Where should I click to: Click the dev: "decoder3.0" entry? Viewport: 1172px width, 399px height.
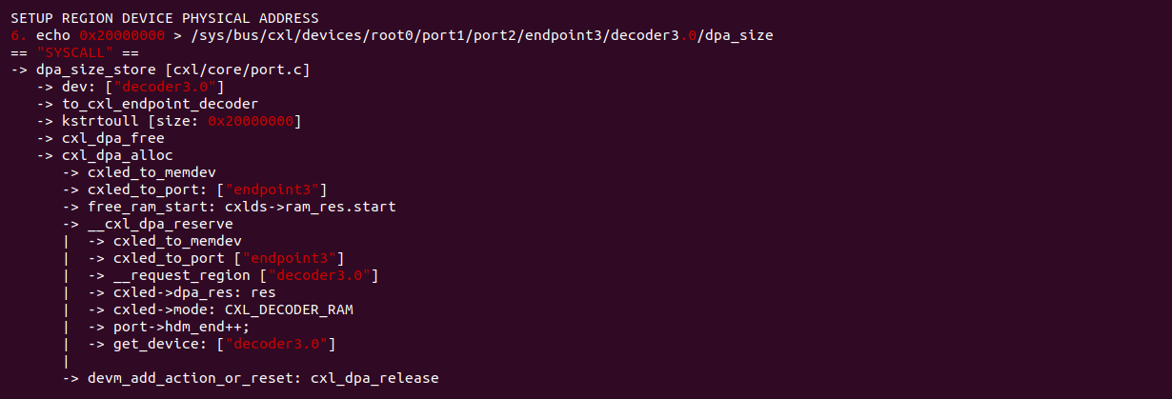coord(143,87)
